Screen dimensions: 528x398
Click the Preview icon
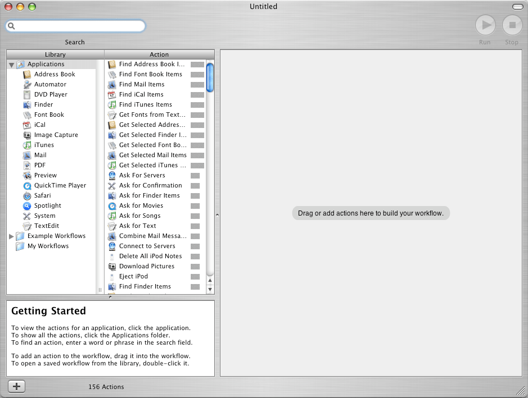pos(27,175)
